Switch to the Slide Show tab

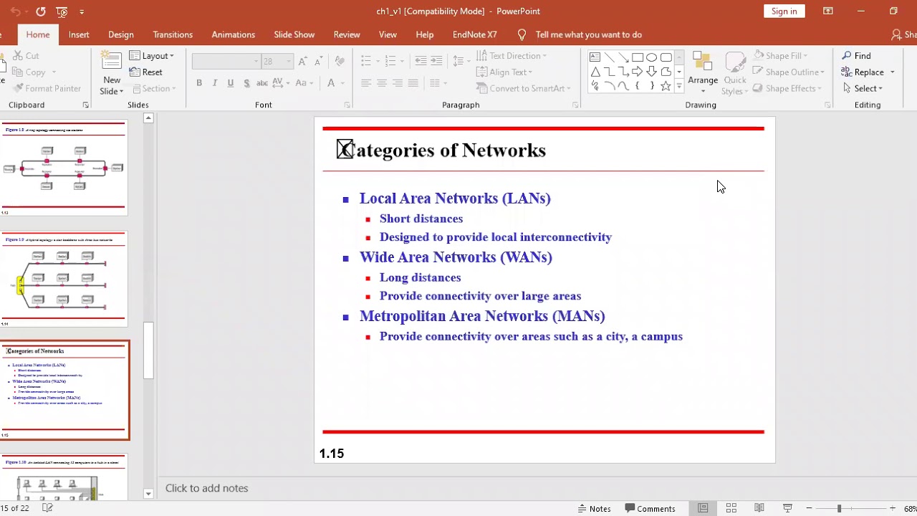[x=294, y=34]
